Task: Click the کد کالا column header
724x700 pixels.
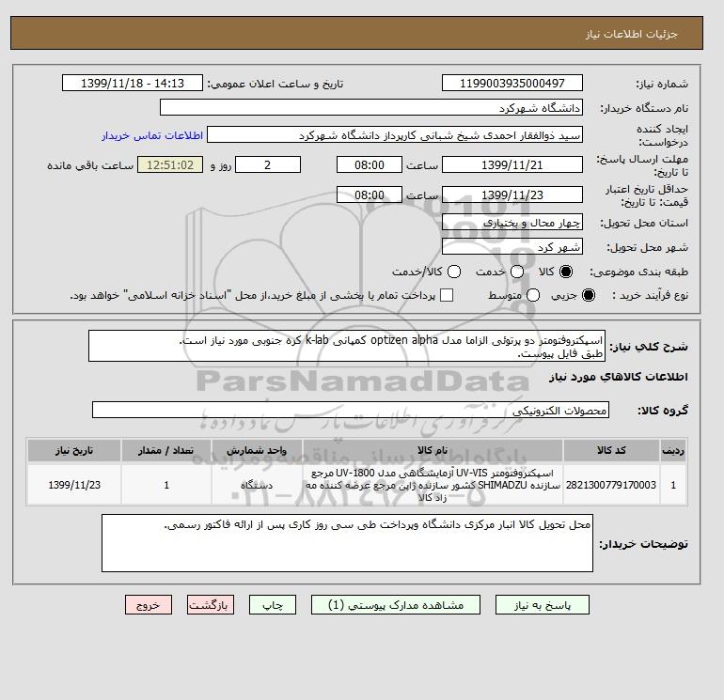Action: [x=611, y=450]
